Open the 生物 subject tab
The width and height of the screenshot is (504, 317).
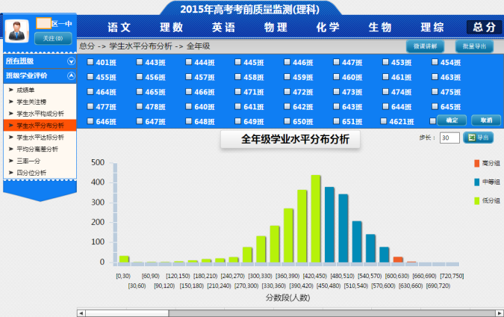point(380,28)
